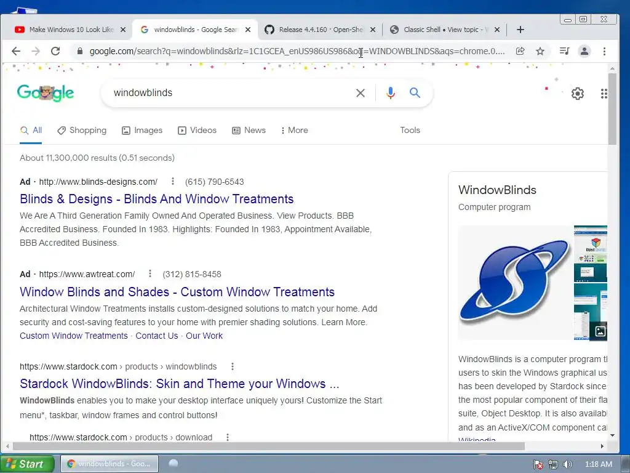Open the Windows Start menu

click(26, 464)
